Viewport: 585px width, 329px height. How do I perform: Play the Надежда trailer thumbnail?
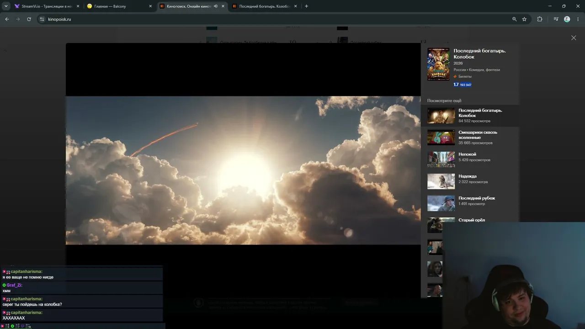point(441,181)
